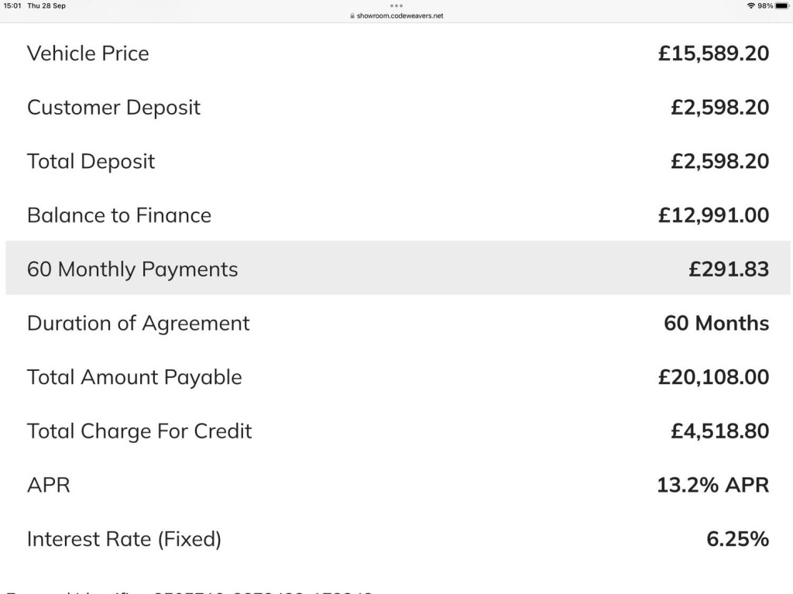Click the £20,108.00 total payable amount
The width and height of the screenshot is (793, 594).
(713, 377)
